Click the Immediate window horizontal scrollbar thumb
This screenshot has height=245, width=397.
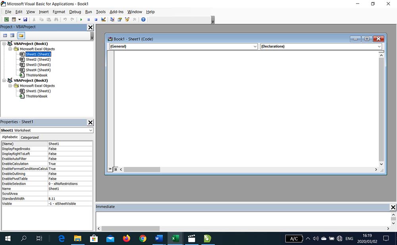point(130,229)
